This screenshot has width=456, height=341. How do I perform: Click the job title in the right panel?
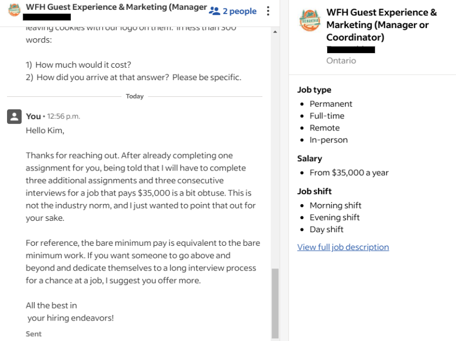(x=381, y=25)
